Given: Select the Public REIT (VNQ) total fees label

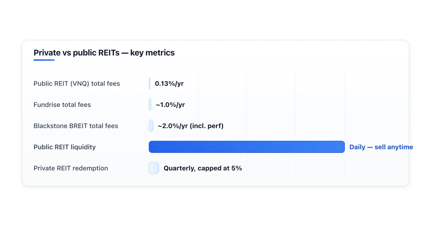Looking at the screenshot, I should click(77, 84).
